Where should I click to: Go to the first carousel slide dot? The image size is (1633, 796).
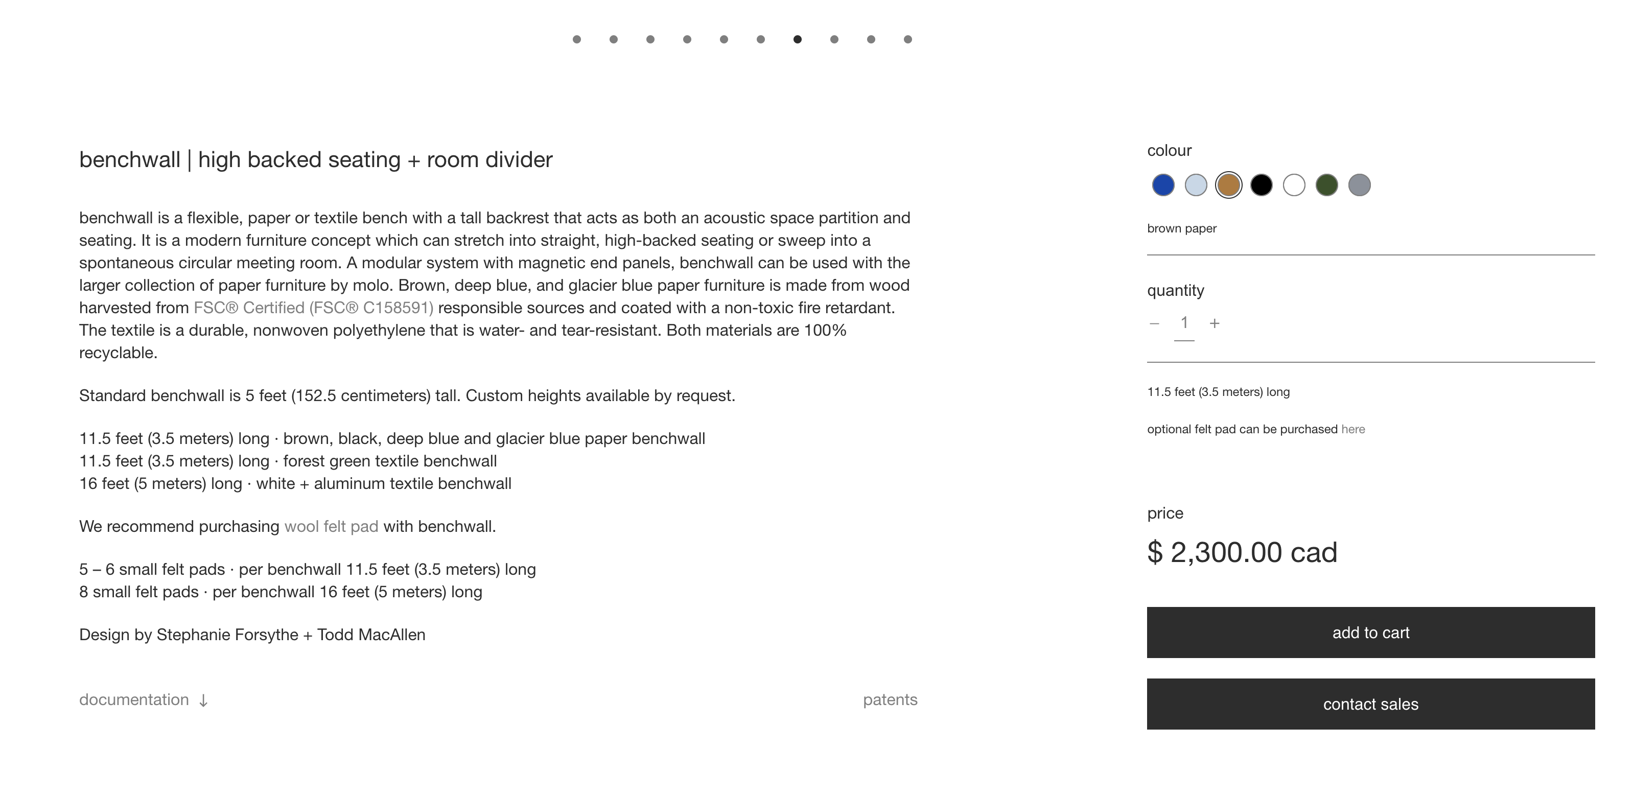pos(576,39)
